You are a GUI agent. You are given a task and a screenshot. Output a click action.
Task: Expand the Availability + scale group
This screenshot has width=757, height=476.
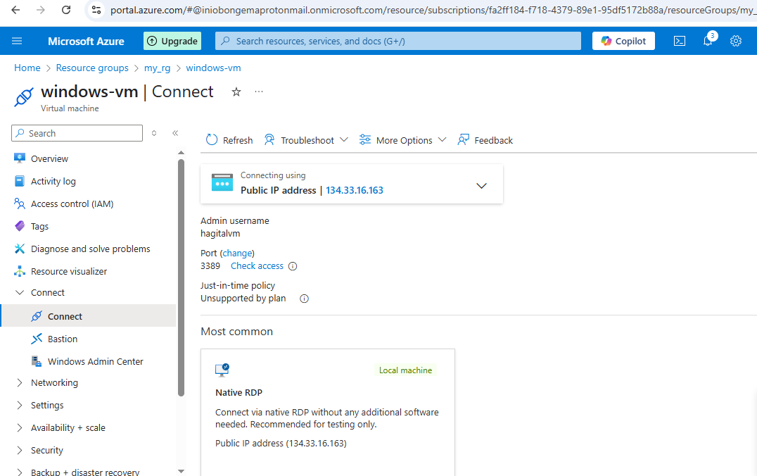[x=20, y=427]
